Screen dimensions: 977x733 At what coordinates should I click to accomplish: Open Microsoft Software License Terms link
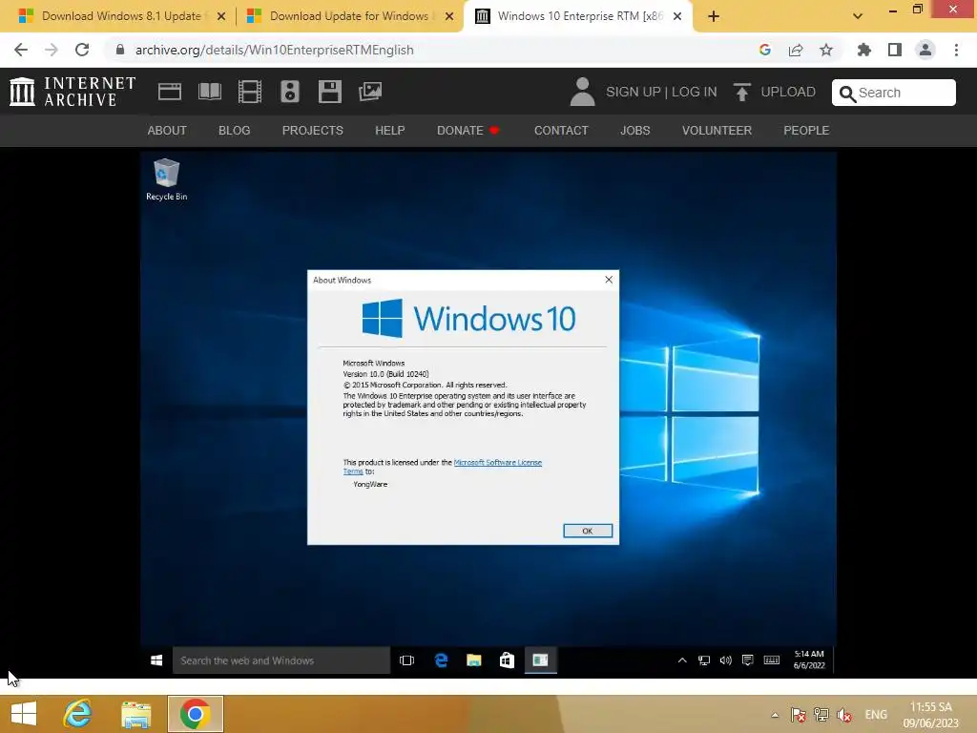click(498, 463)
